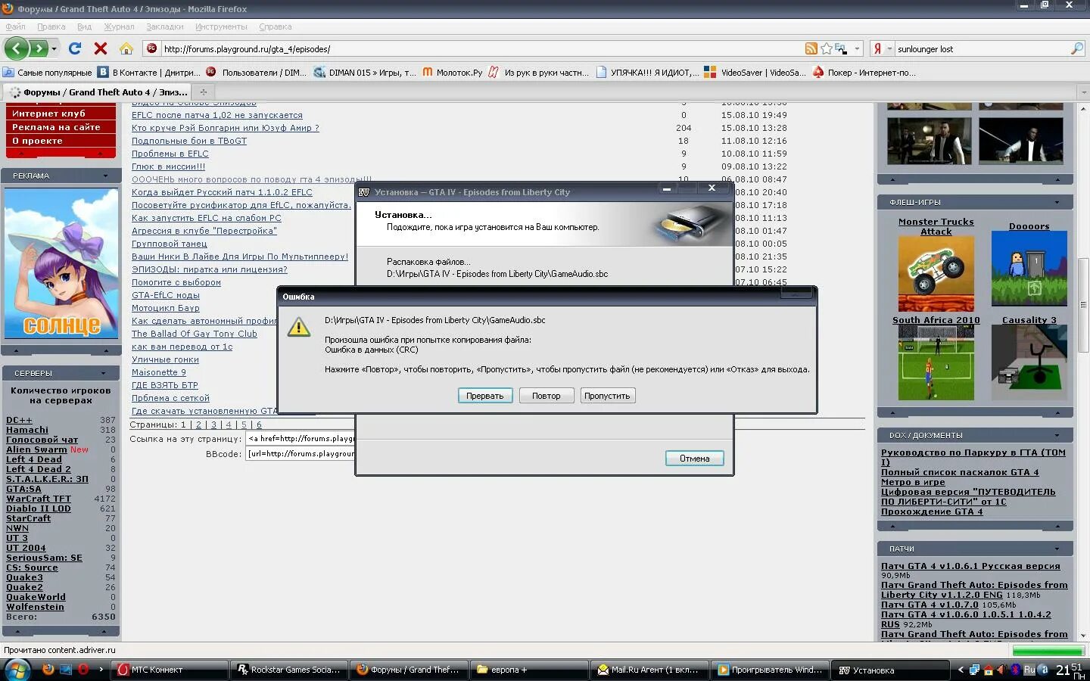
Task: Open Monster Trucks Attack game thumbnail
Action: [936, 274]
